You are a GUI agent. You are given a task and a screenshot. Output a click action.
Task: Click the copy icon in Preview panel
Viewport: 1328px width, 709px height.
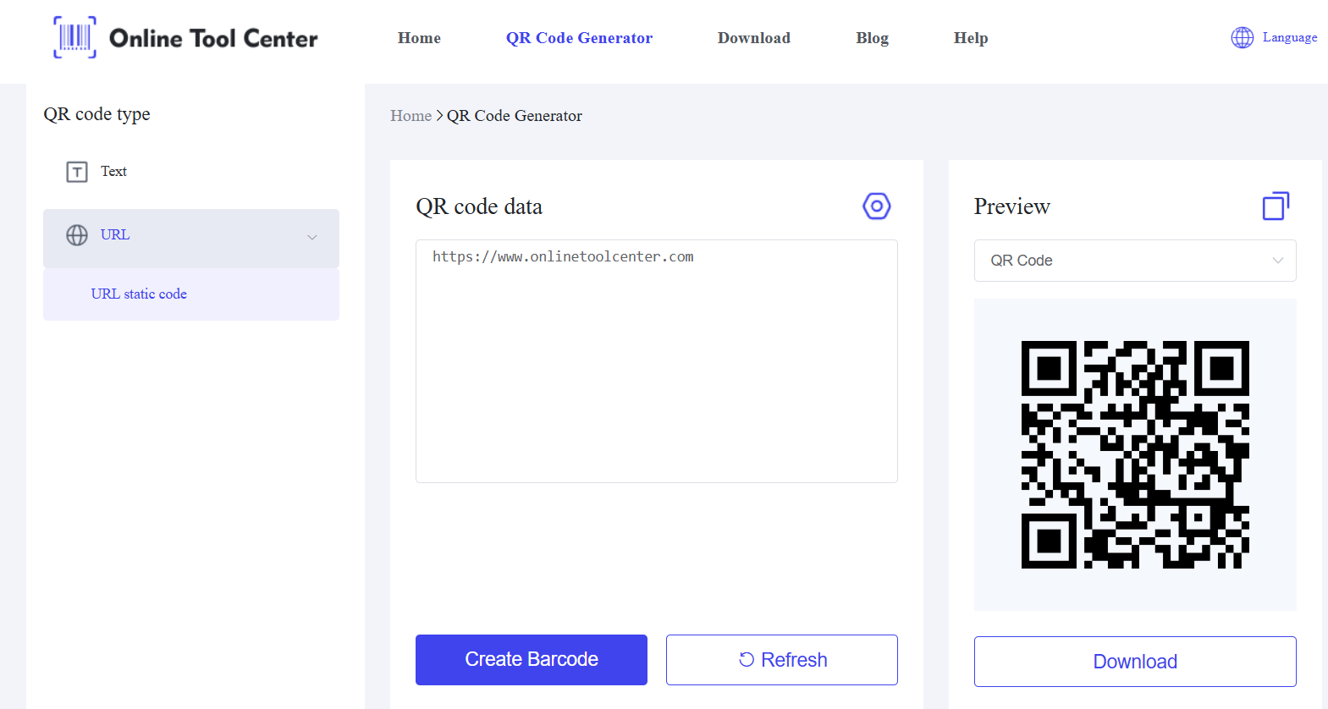click(1276, 206)
